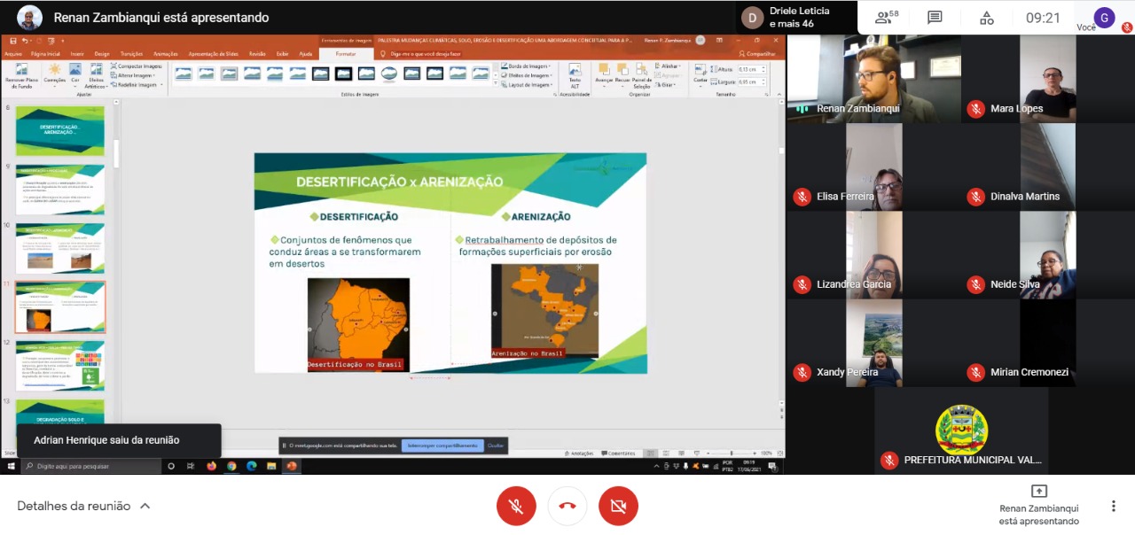Image resolution: width=1135 pixels, height=535 pixels.
Task: Select PREFEITURA MUNICIPAL participant tile
Action: coord(961,431)
